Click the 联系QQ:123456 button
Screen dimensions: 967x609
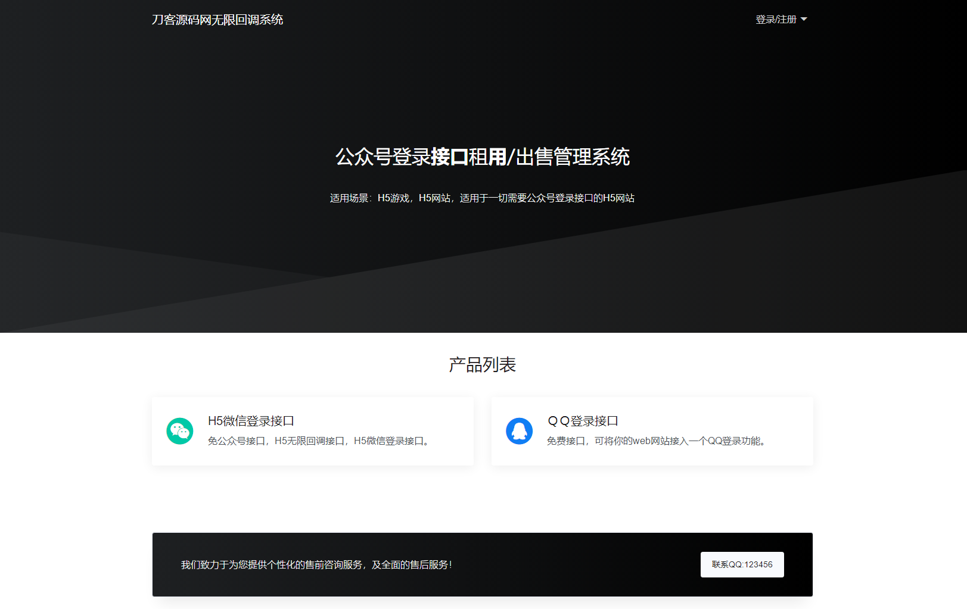(742, 564)
